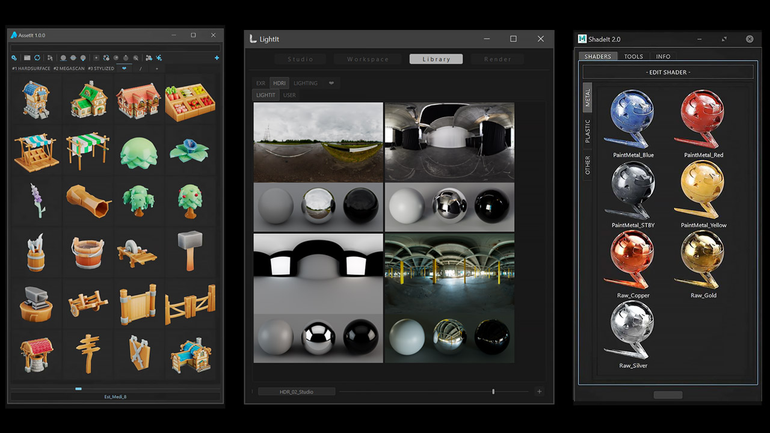The width and height of the screenshot is (770, 433).
Task: Click the ShadeIt Maya logo icon
Action: click(582, 39)
